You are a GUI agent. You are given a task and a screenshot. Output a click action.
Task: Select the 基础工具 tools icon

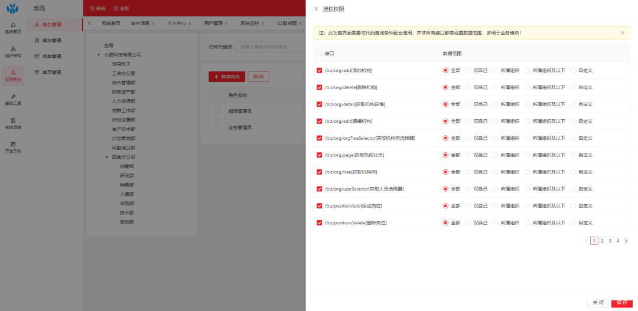pyautogui.click(x=13, y=99)
